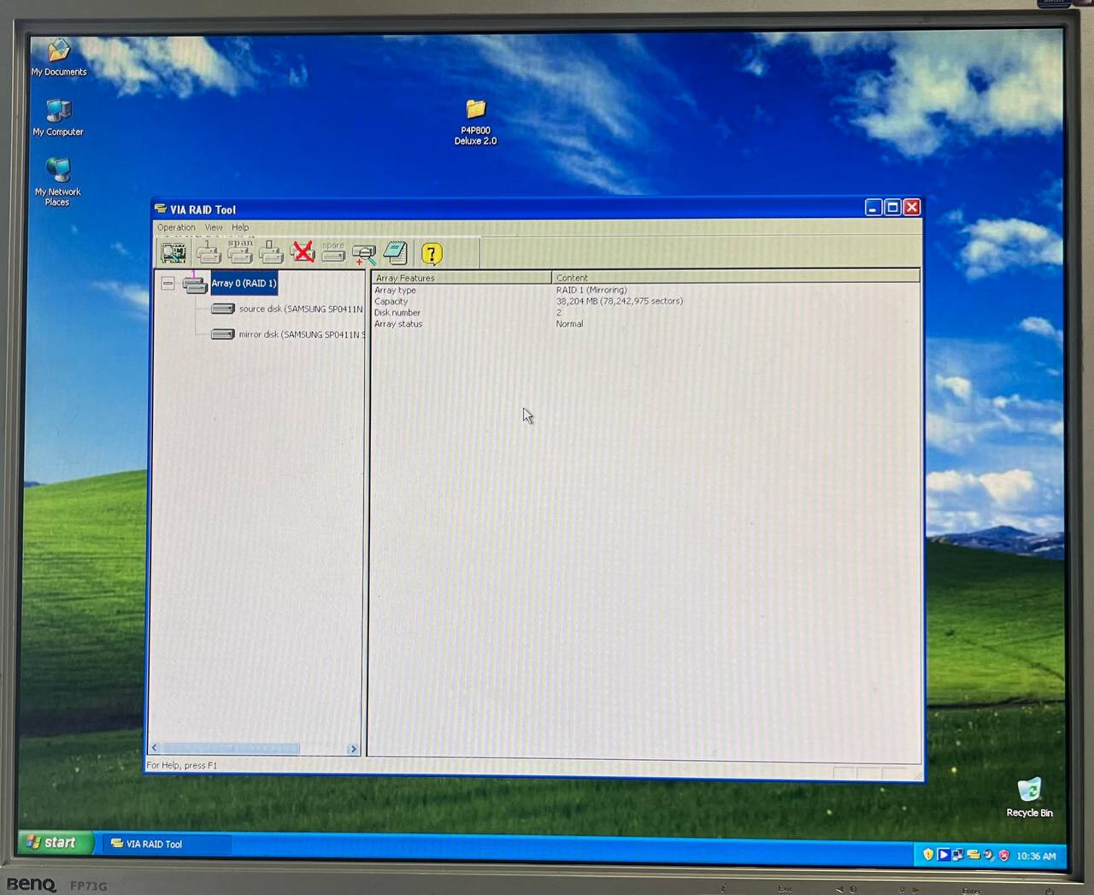Open the Help menu
Viewport: 1094px width, 895px height.
coord(240,227)
